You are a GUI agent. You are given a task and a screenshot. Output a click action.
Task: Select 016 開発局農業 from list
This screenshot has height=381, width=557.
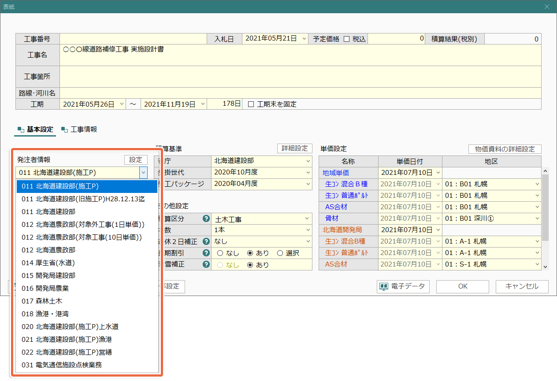tap(87, 289)
